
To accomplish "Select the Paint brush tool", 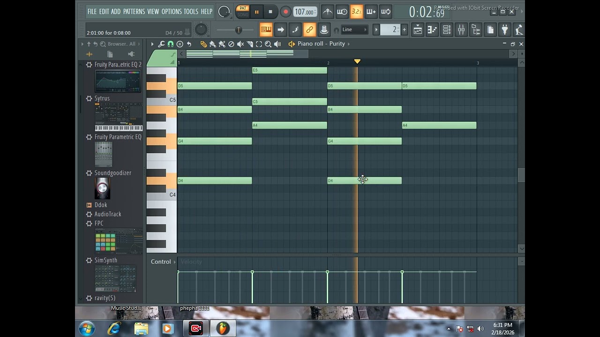I will click(212, 44).
